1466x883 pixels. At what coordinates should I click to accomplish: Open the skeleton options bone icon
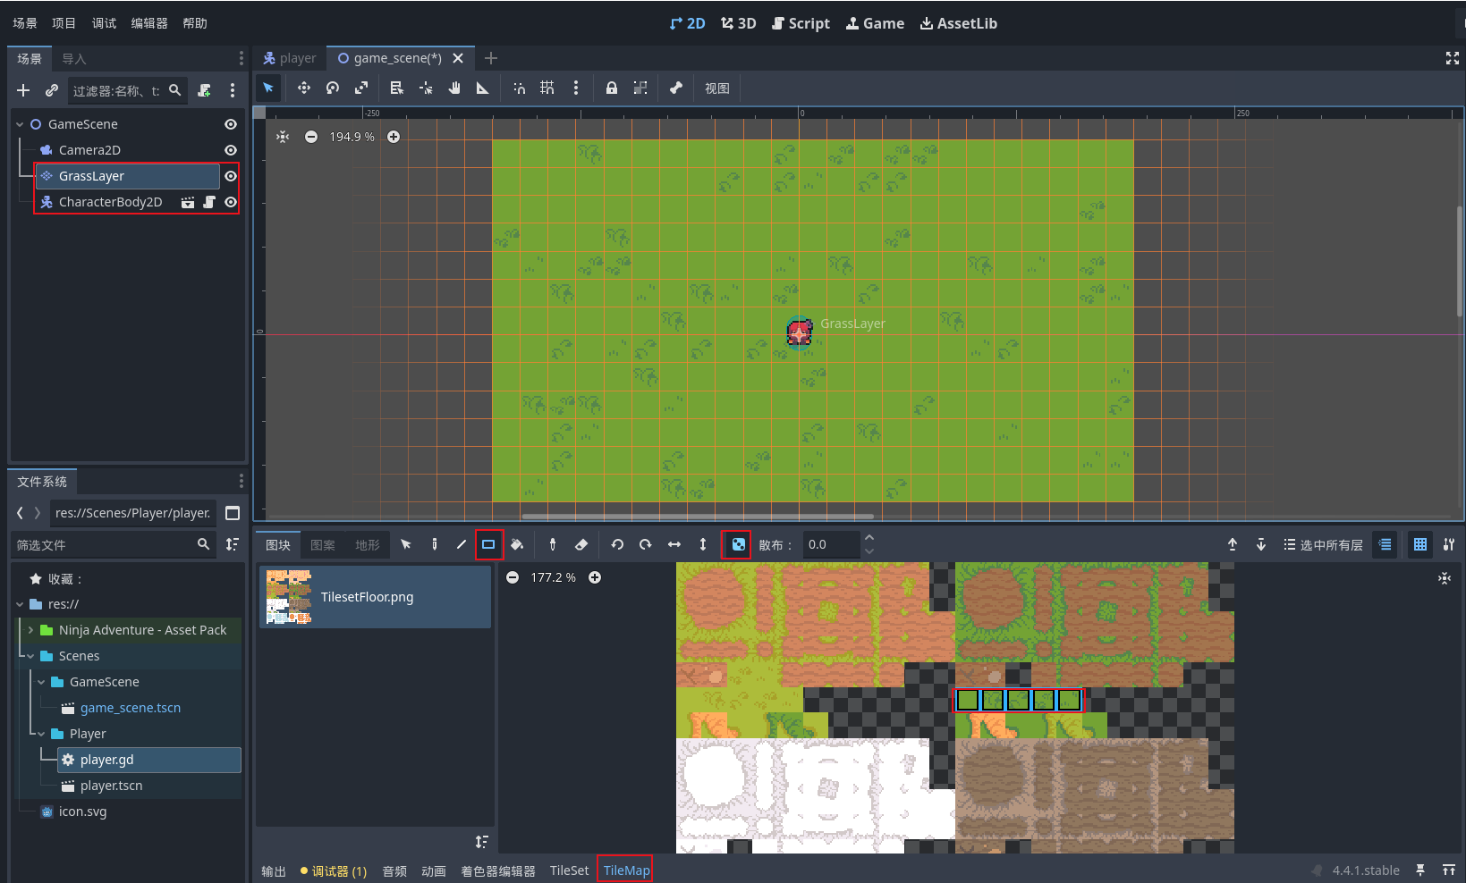(x=676, y=88)
